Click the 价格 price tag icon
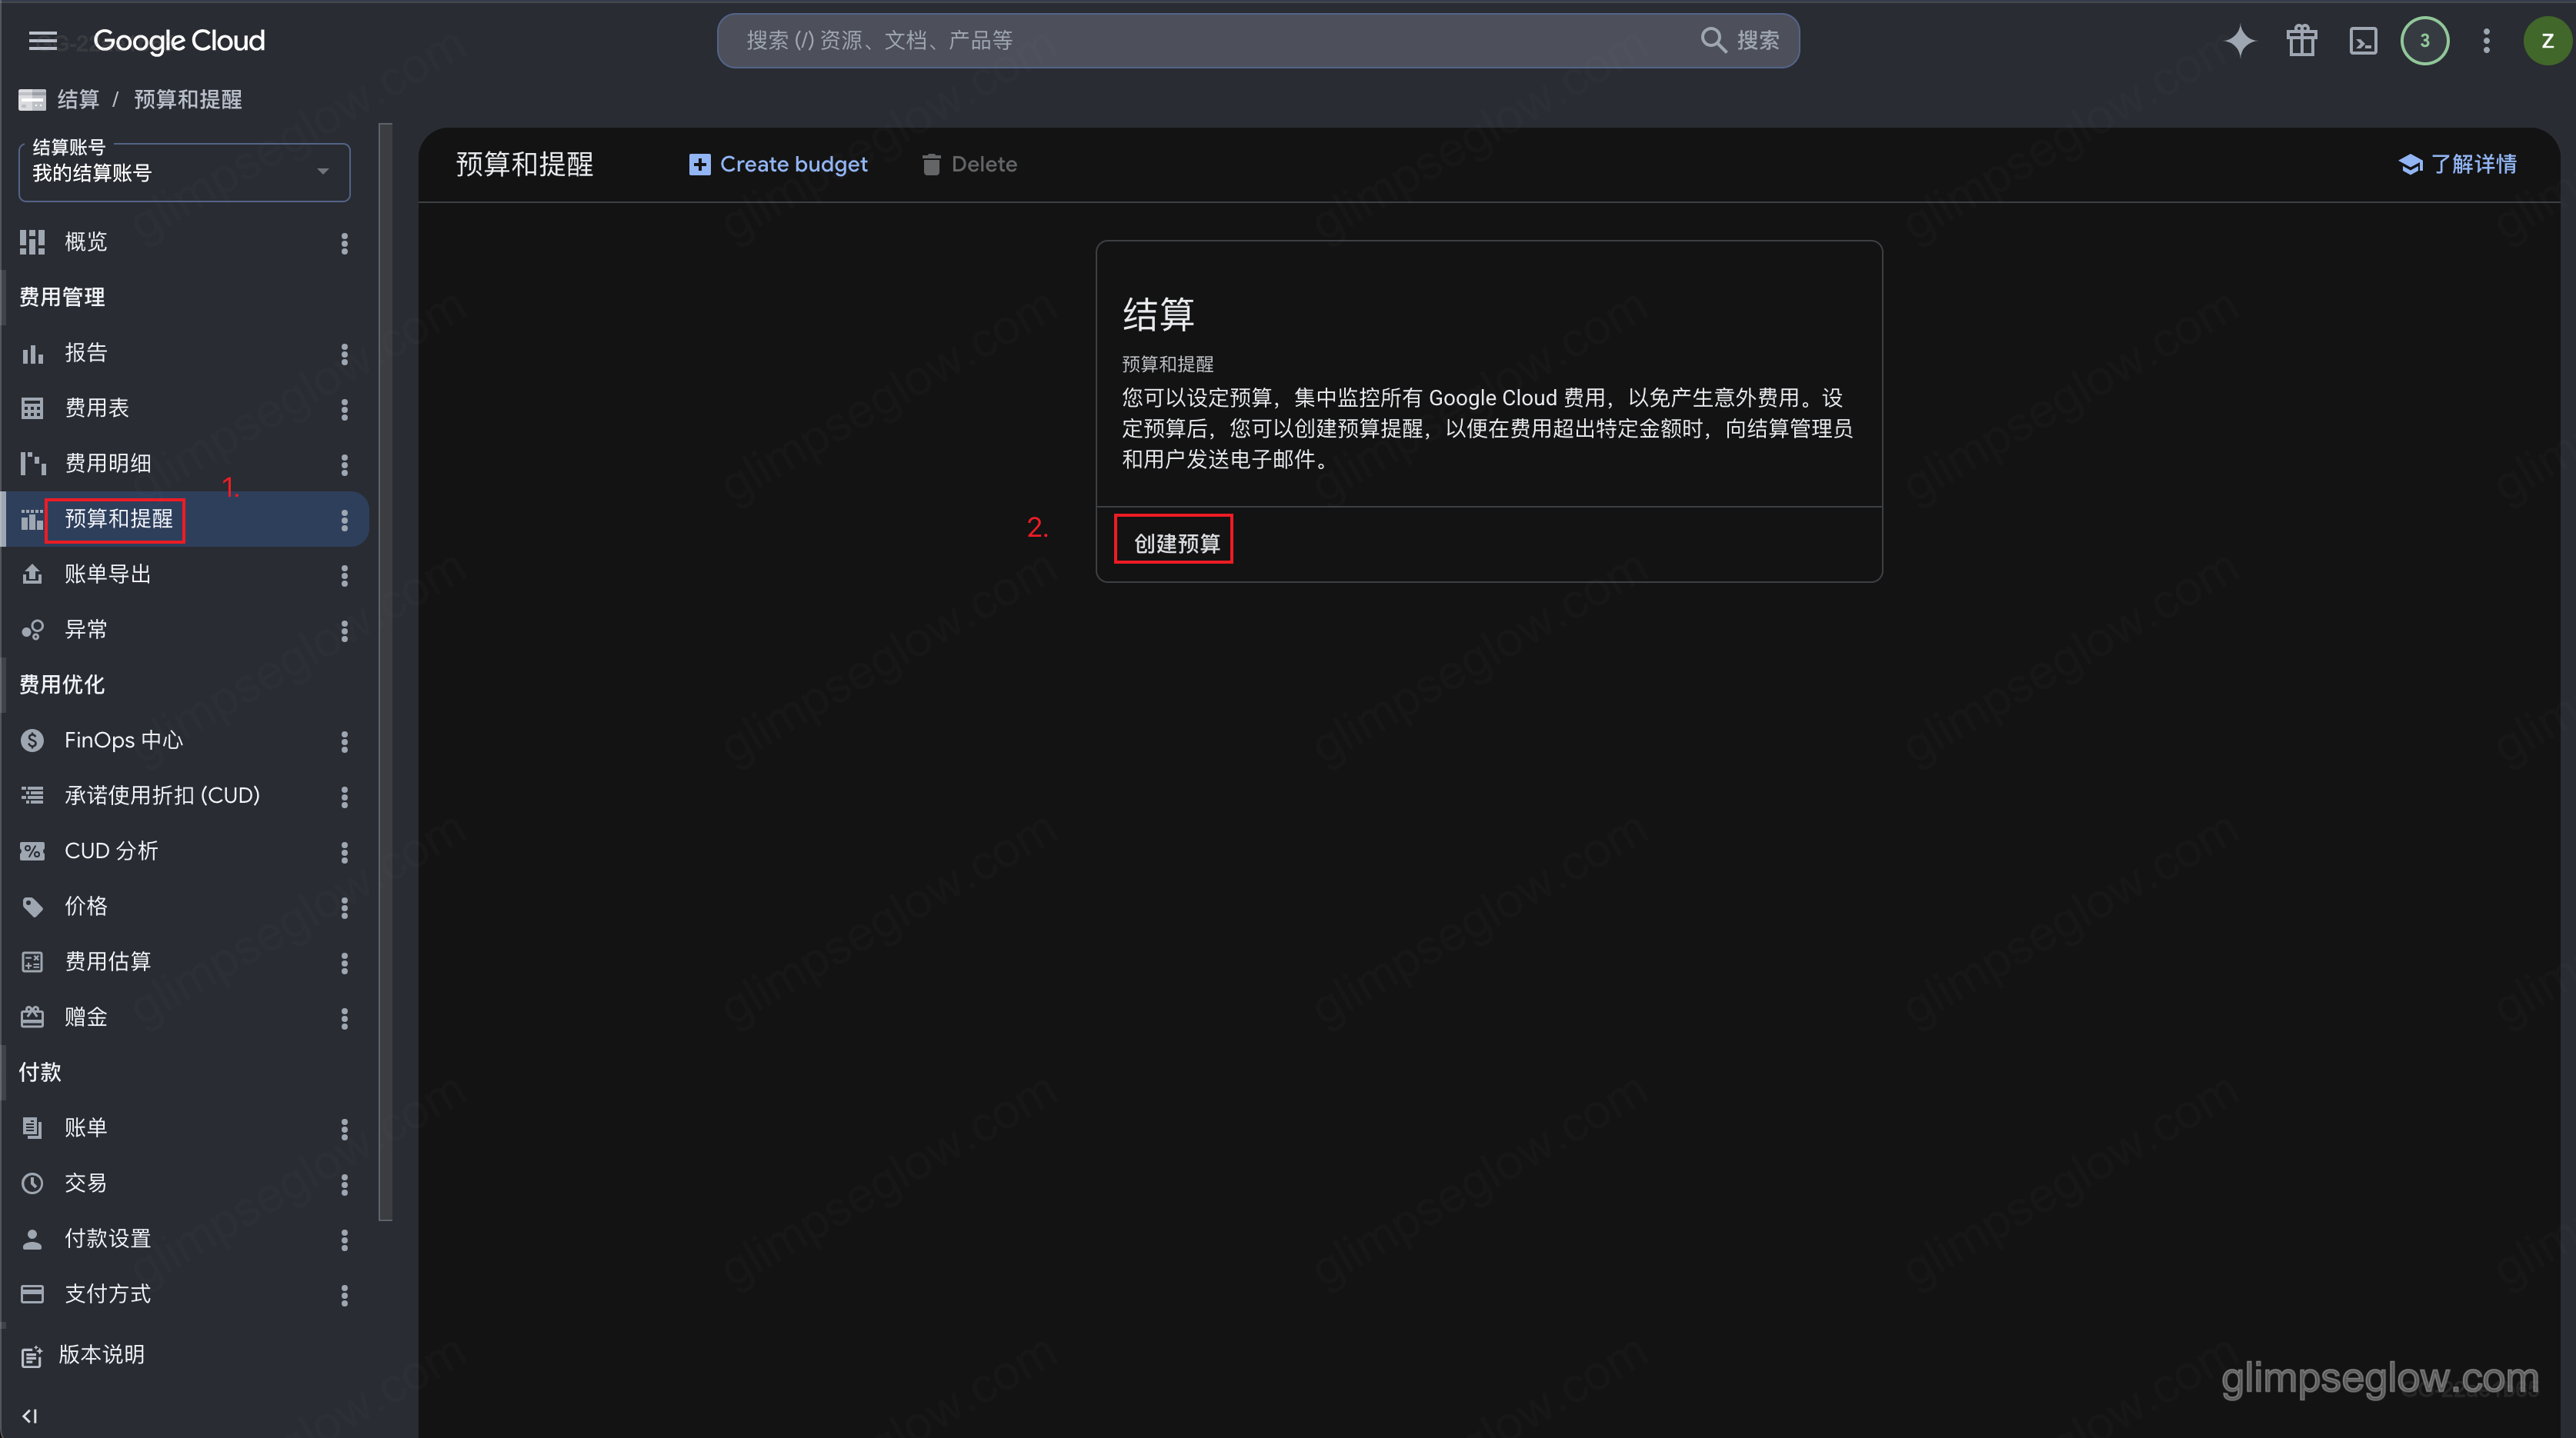Image resolution: width=2576 pixels, height=1438 pixels. (x=32, y=907)
